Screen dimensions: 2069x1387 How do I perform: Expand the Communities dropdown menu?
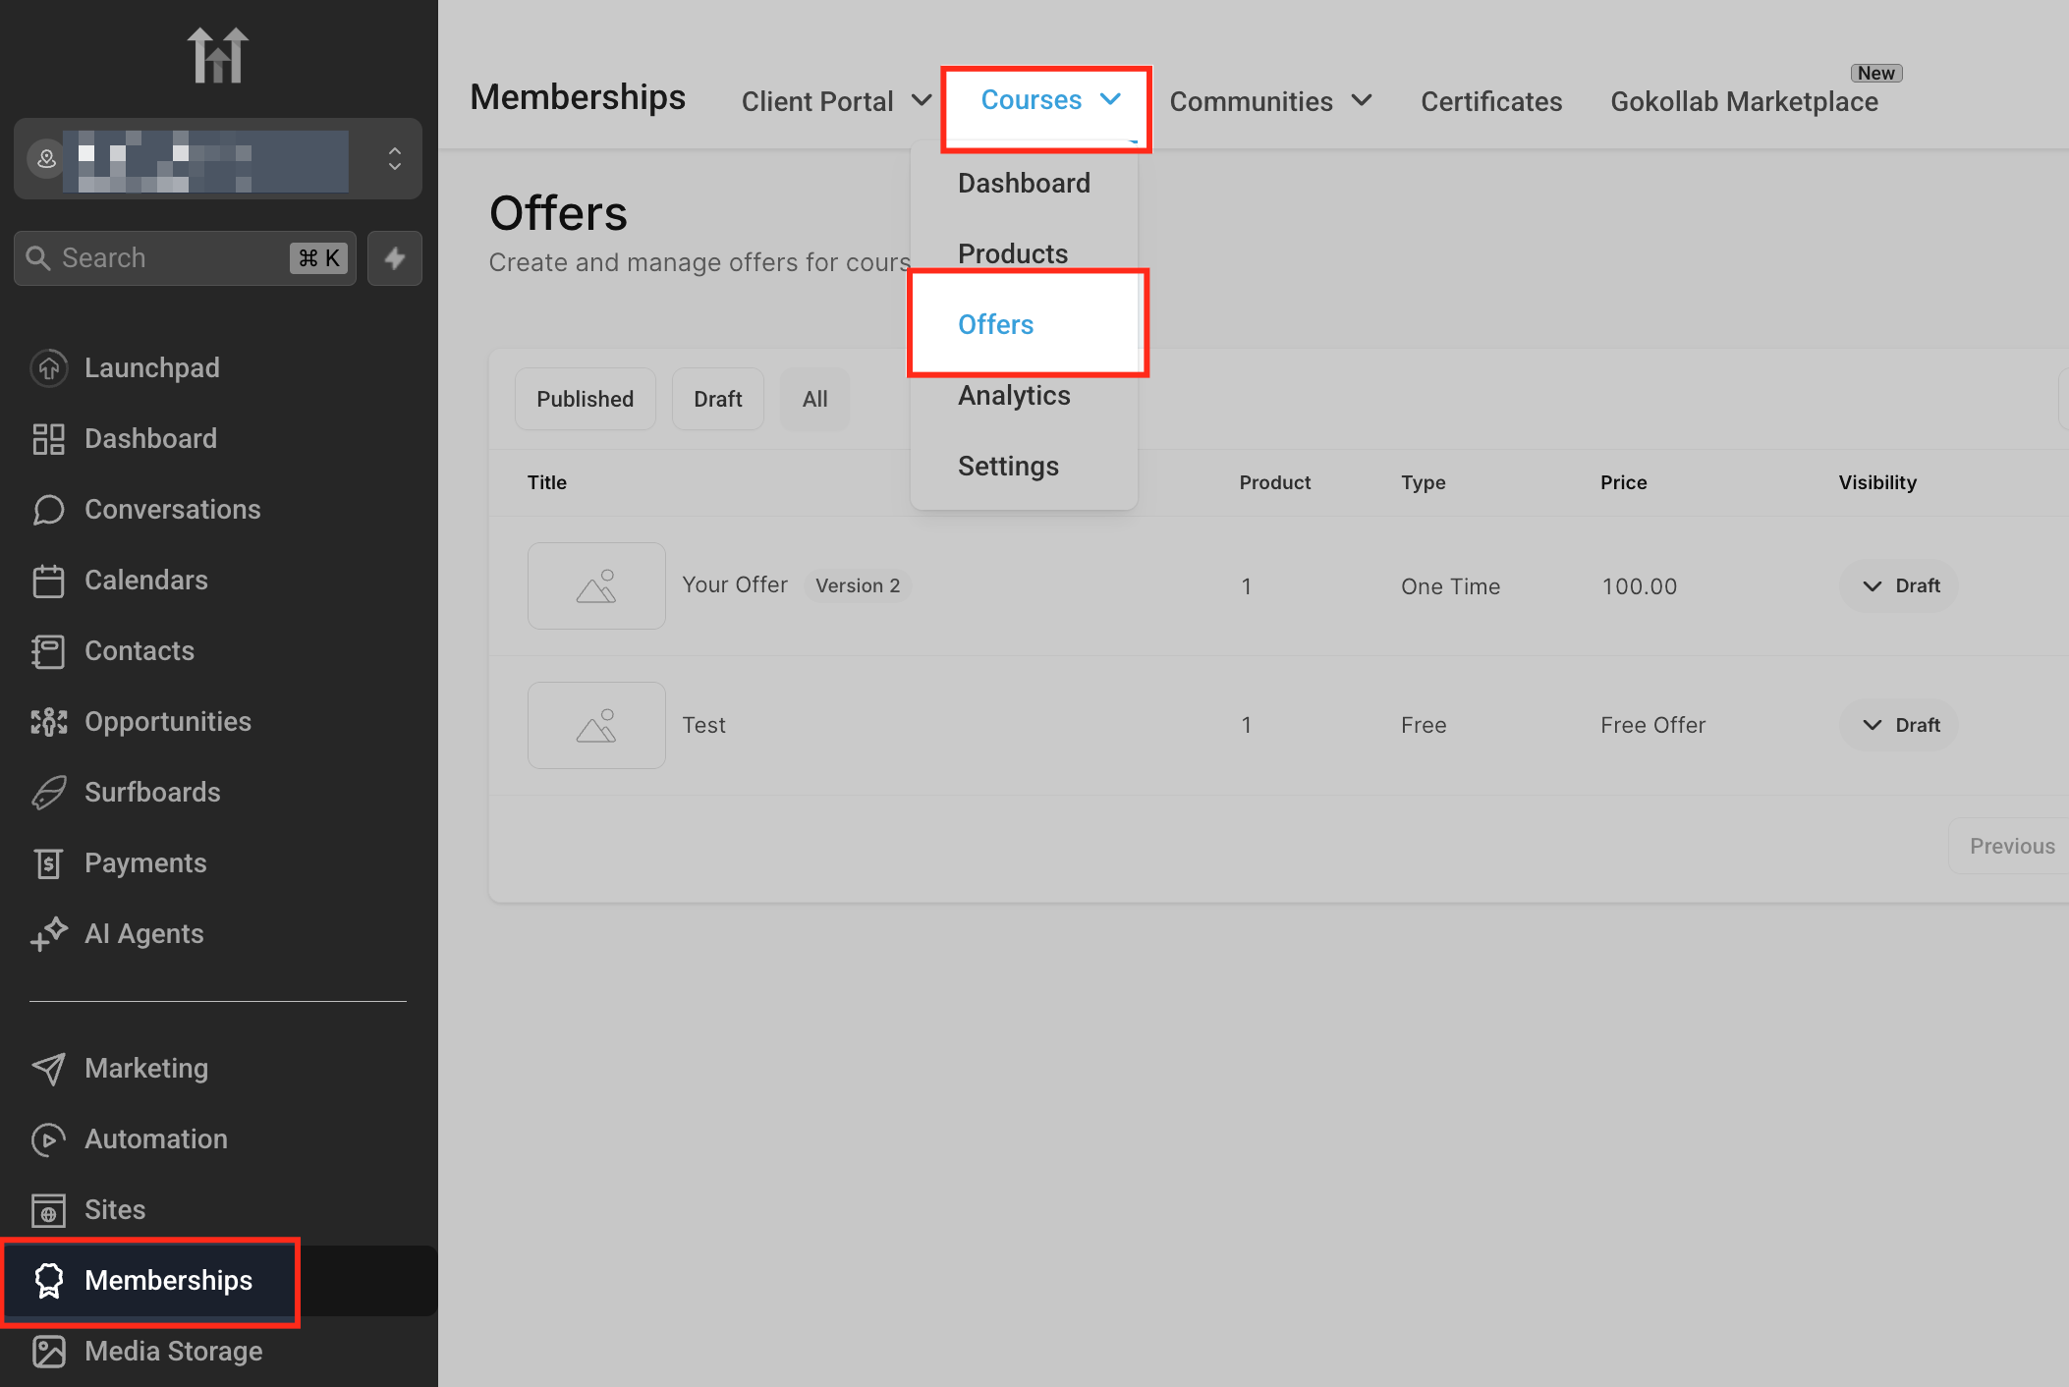point(1269,101)
